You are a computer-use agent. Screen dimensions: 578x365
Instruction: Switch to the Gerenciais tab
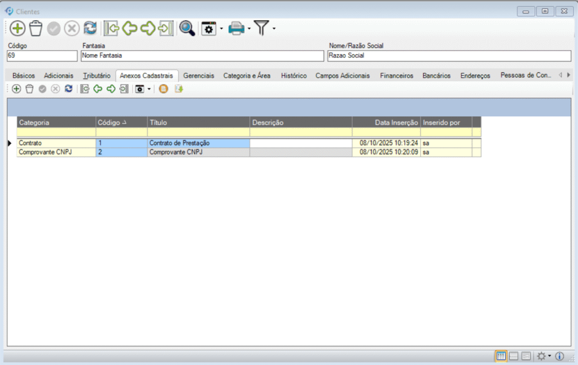[x=199, y=76]
